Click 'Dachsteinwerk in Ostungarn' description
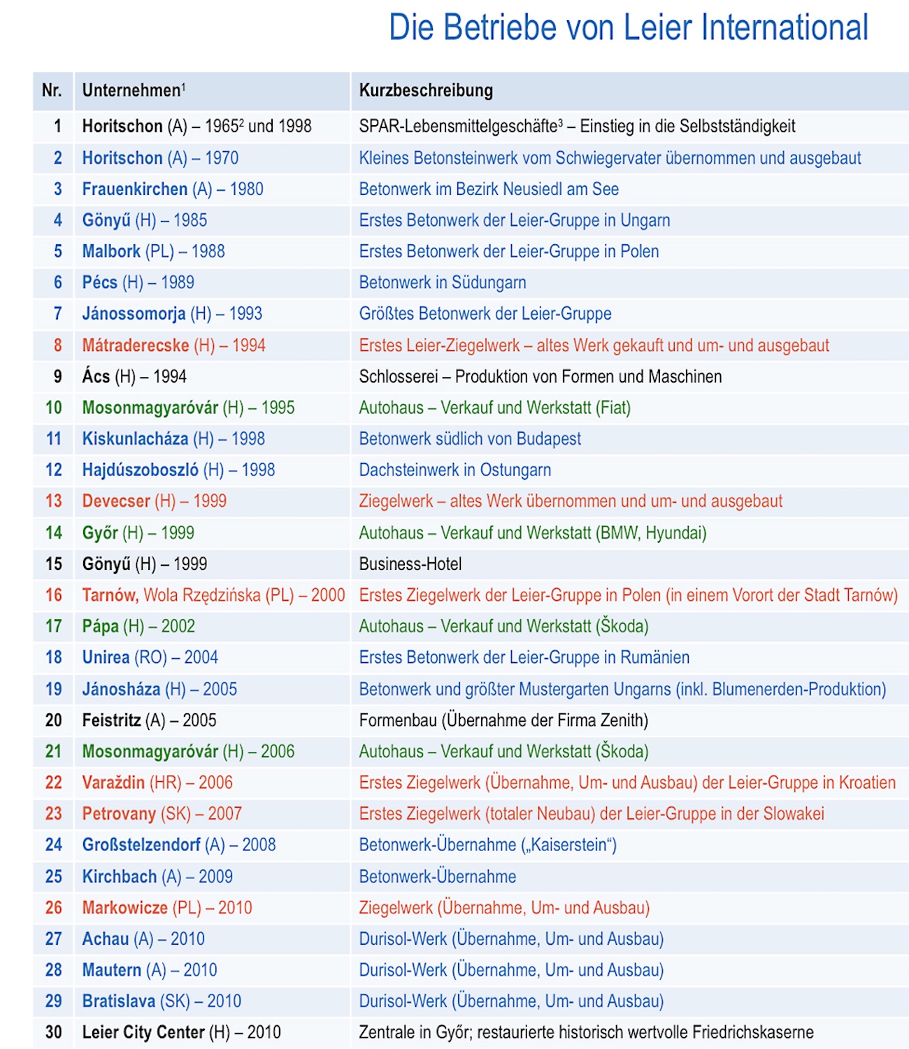 click(454, 470)
